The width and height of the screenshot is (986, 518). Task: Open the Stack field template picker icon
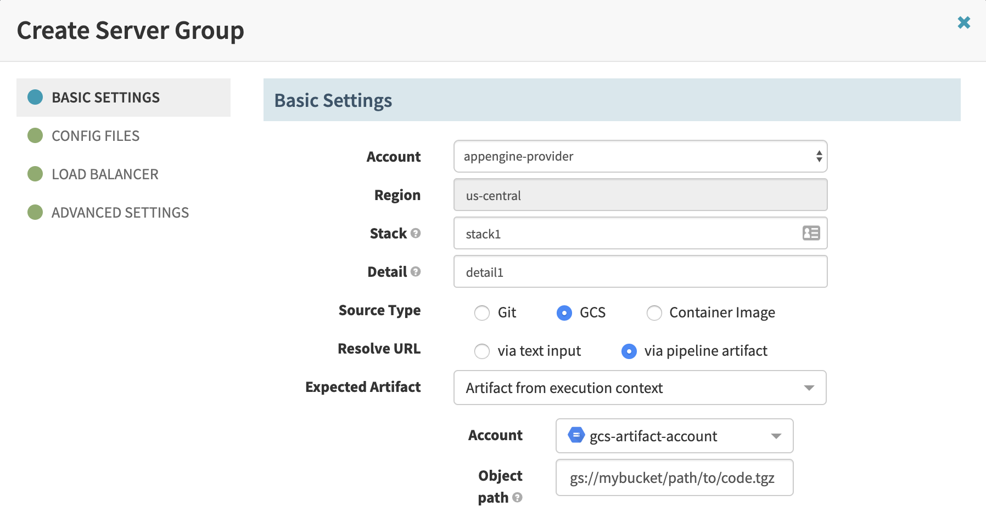[x=811, y=233]
